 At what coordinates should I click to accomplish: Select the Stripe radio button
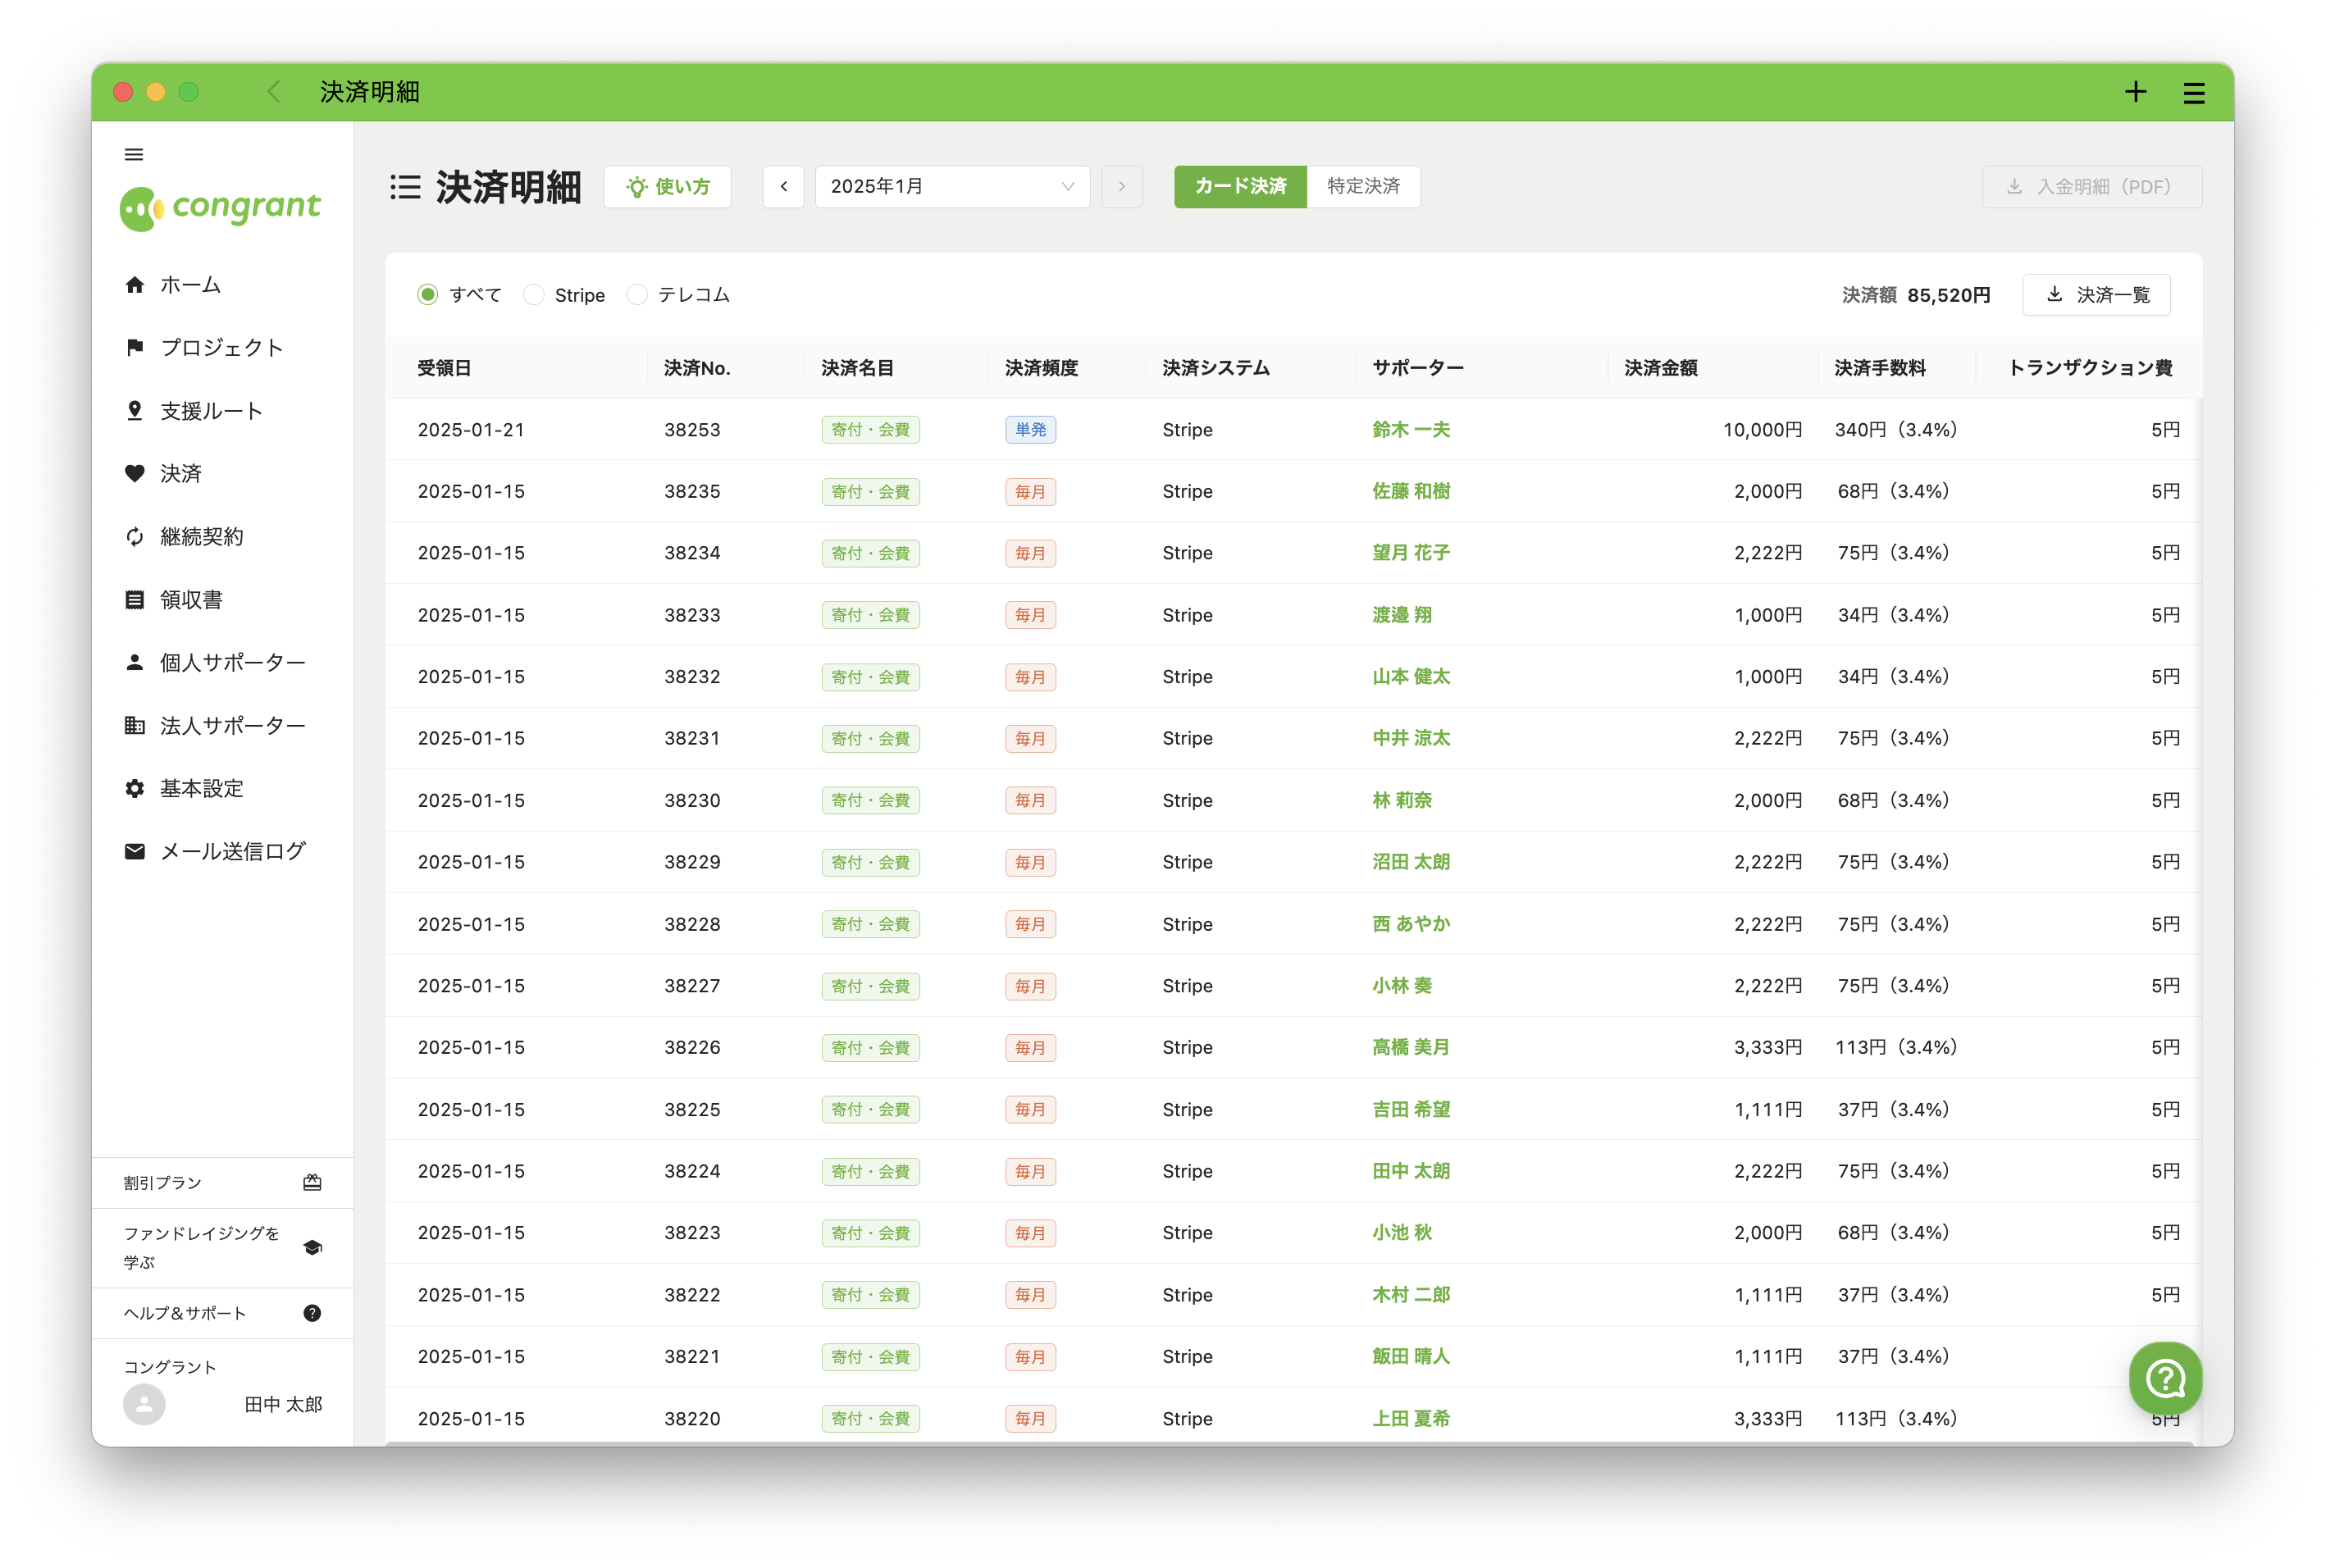tap(534, 295)
